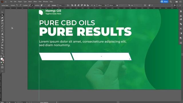Click Vertical Align Bottom button
This screenshot has width=183, height=103.
(88, 5)
